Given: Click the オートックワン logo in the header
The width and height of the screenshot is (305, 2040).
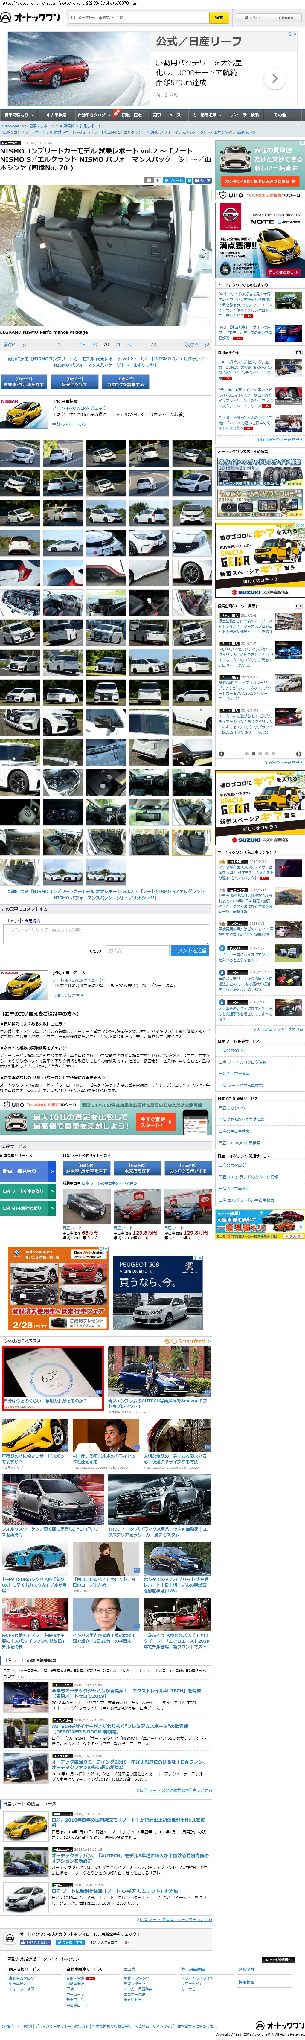Looking at the screenshot, I should point(31,17).
